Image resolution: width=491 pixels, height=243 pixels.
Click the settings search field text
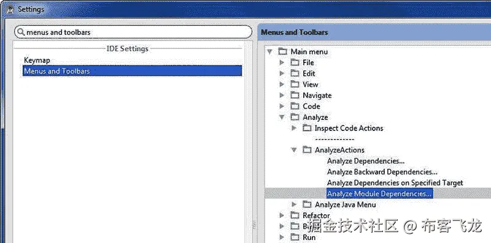click(58, 32)
